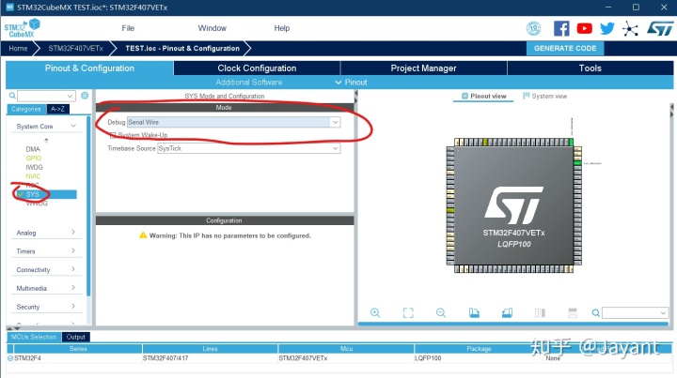Select the STM32F4 series table row
Image resolution: width=677 pixels, height=378 pixels.
(338, 358)
